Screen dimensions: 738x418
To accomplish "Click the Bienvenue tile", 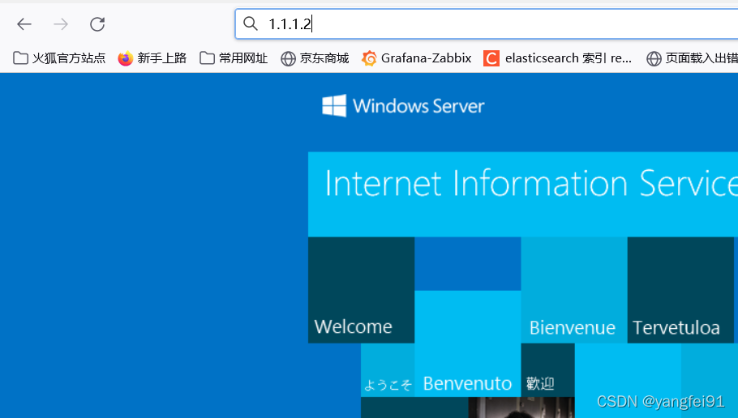I will click(x=574, y=290).
